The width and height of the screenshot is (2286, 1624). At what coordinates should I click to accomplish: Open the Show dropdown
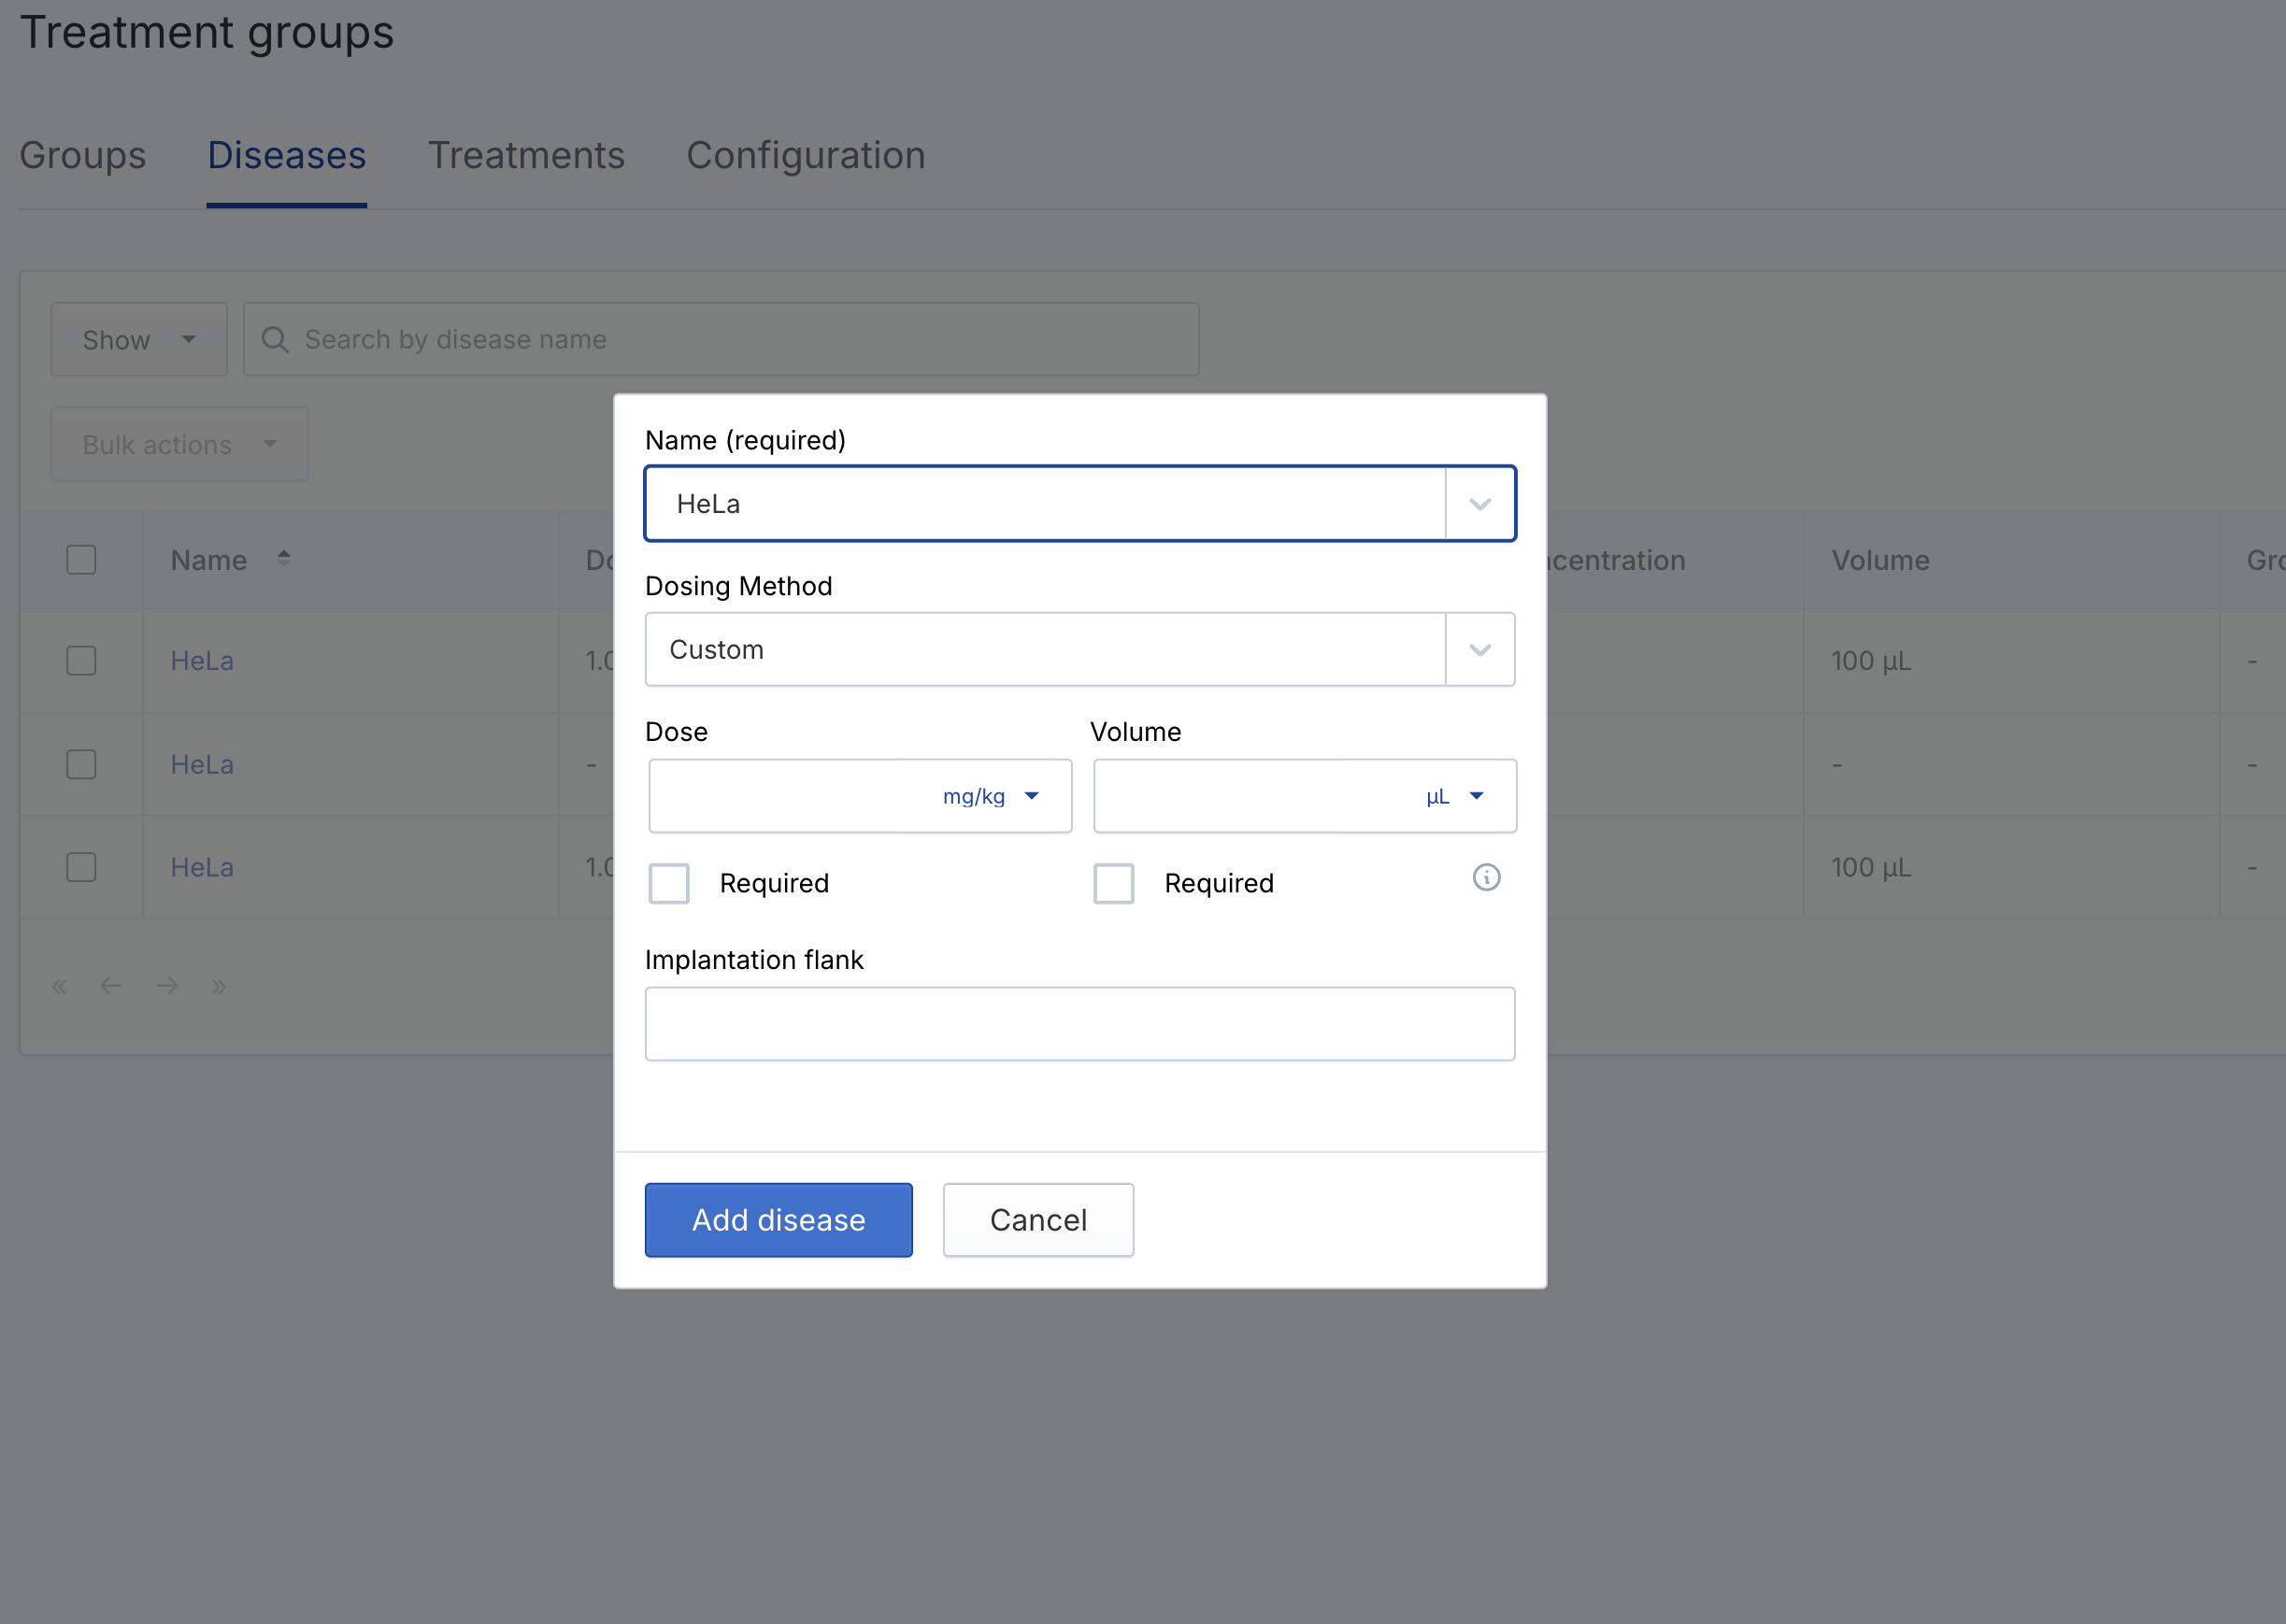point(139,340)
